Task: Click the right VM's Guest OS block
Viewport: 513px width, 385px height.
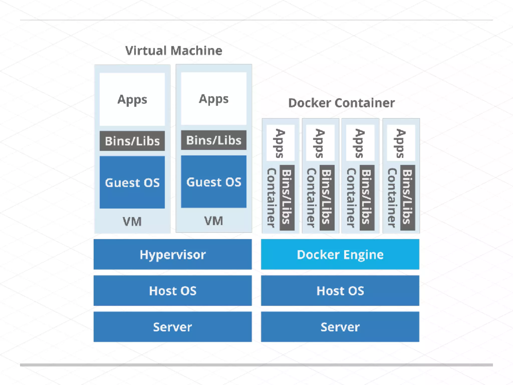Action: (214, 182)
